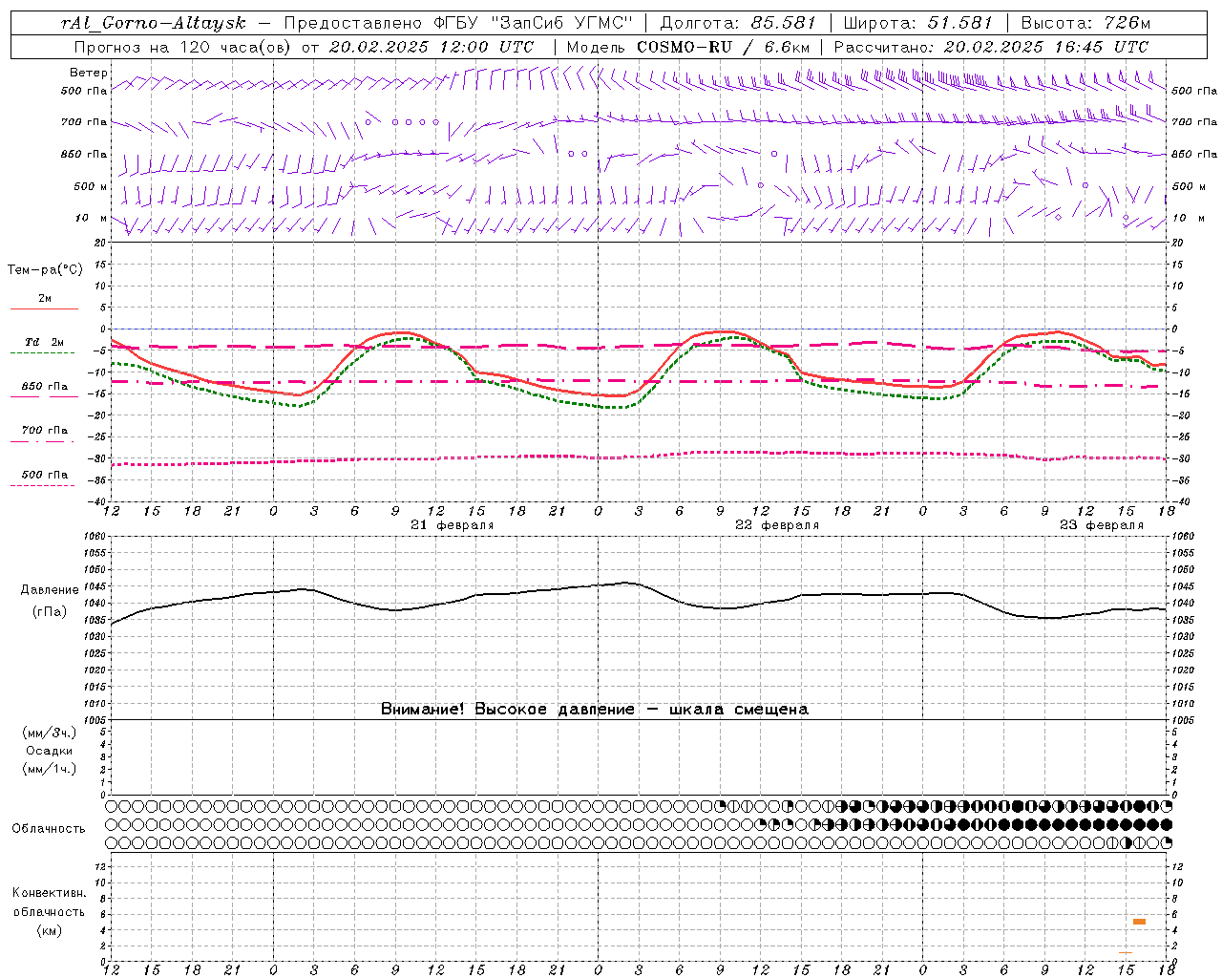The width and height of the screenshot is (1222, 978).
Task: Click the Облачность cloud cover label
Action: point(49,828)
